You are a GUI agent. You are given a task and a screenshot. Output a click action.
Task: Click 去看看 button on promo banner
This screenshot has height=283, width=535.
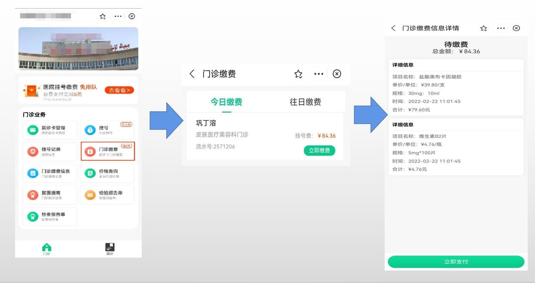click(x=119, y=90)
